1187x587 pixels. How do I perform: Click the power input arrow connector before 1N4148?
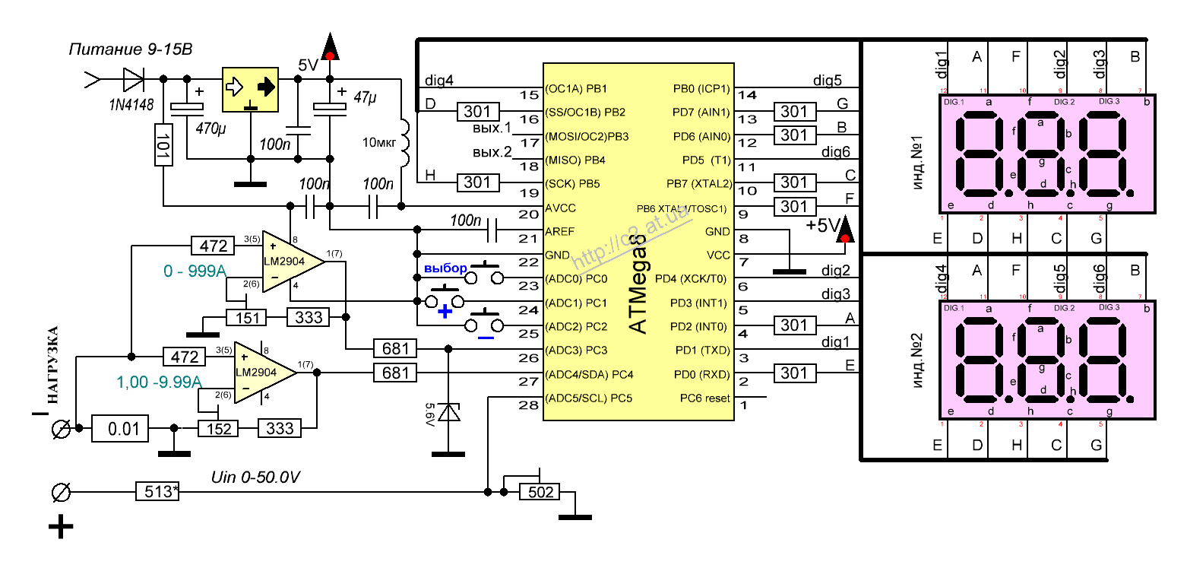92,78
